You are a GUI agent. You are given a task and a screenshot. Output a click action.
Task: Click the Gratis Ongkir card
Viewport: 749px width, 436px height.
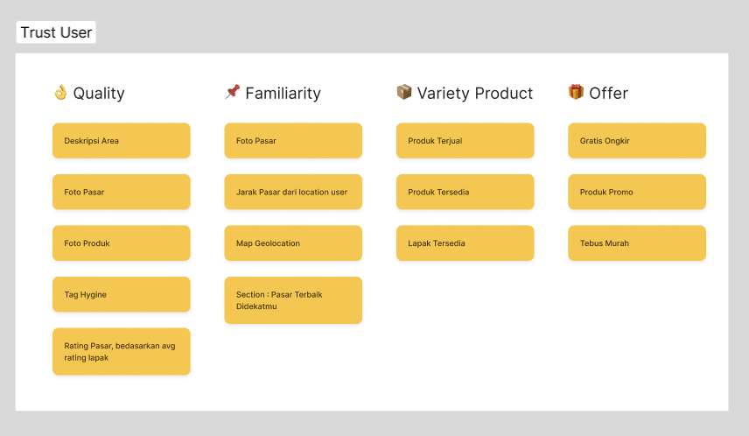click(x=637, y=141)
